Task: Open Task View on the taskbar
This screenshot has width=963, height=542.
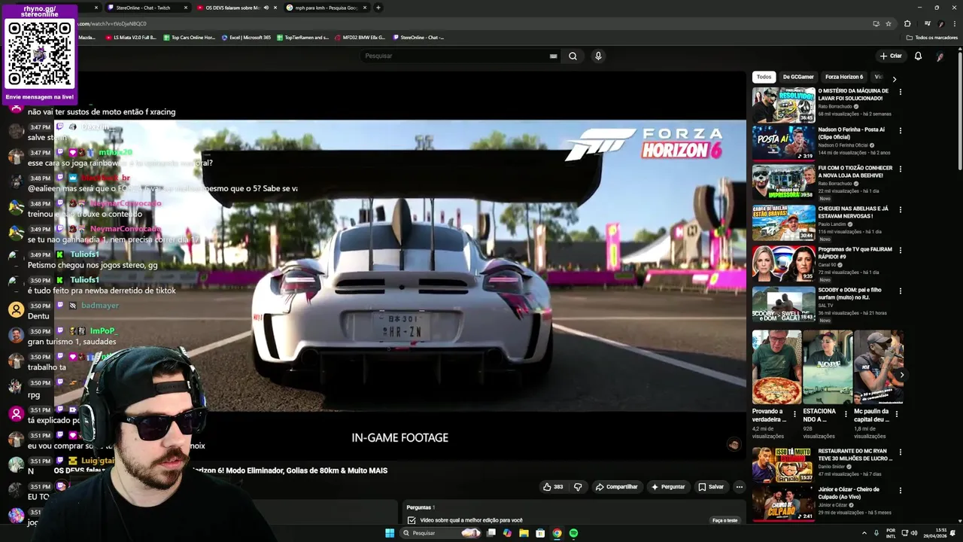Action: click(x=491, y=533)
